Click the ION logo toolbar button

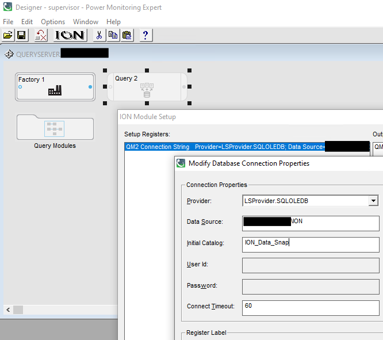point(70,35)
